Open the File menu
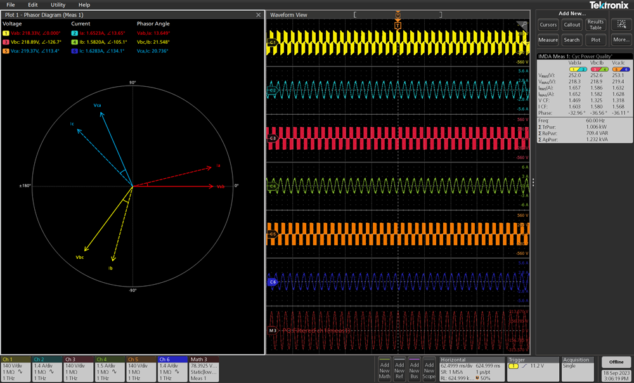The image size is (634, 383). tap(10, 4)
